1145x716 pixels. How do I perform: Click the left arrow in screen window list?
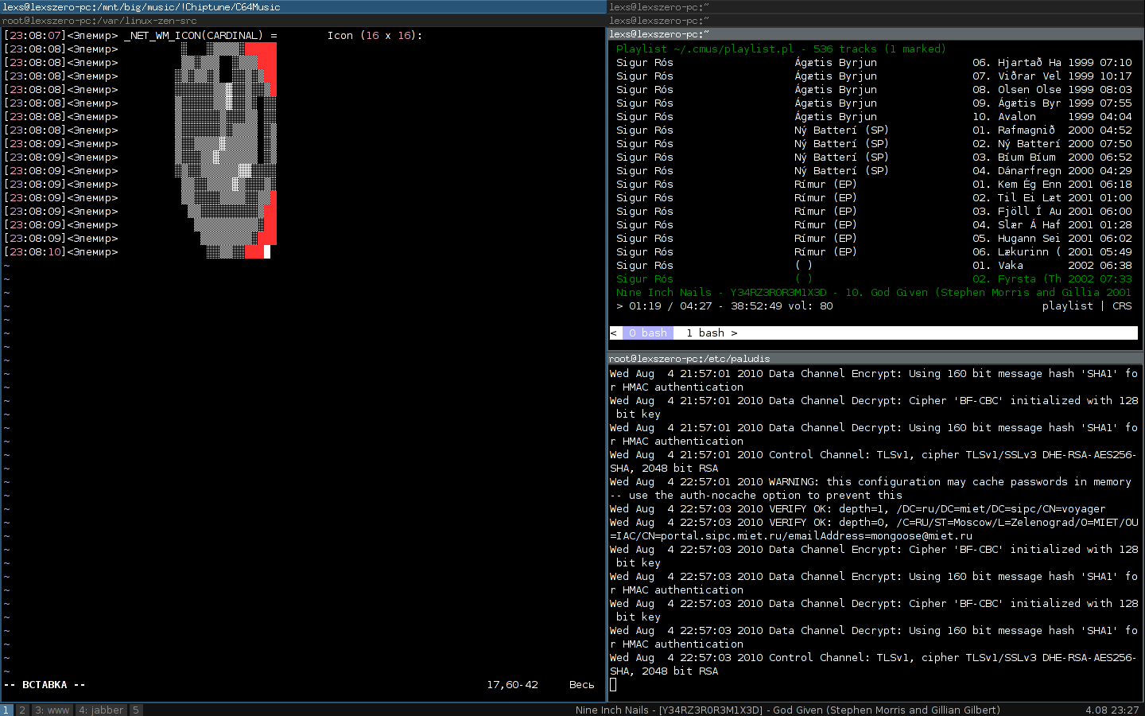(613, 333)
